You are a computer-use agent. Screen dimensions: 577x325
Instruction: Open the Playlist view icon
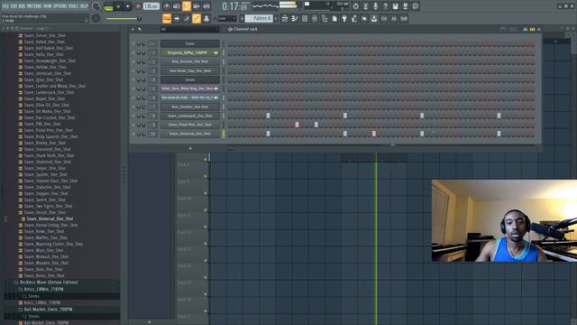pos(285,18)
